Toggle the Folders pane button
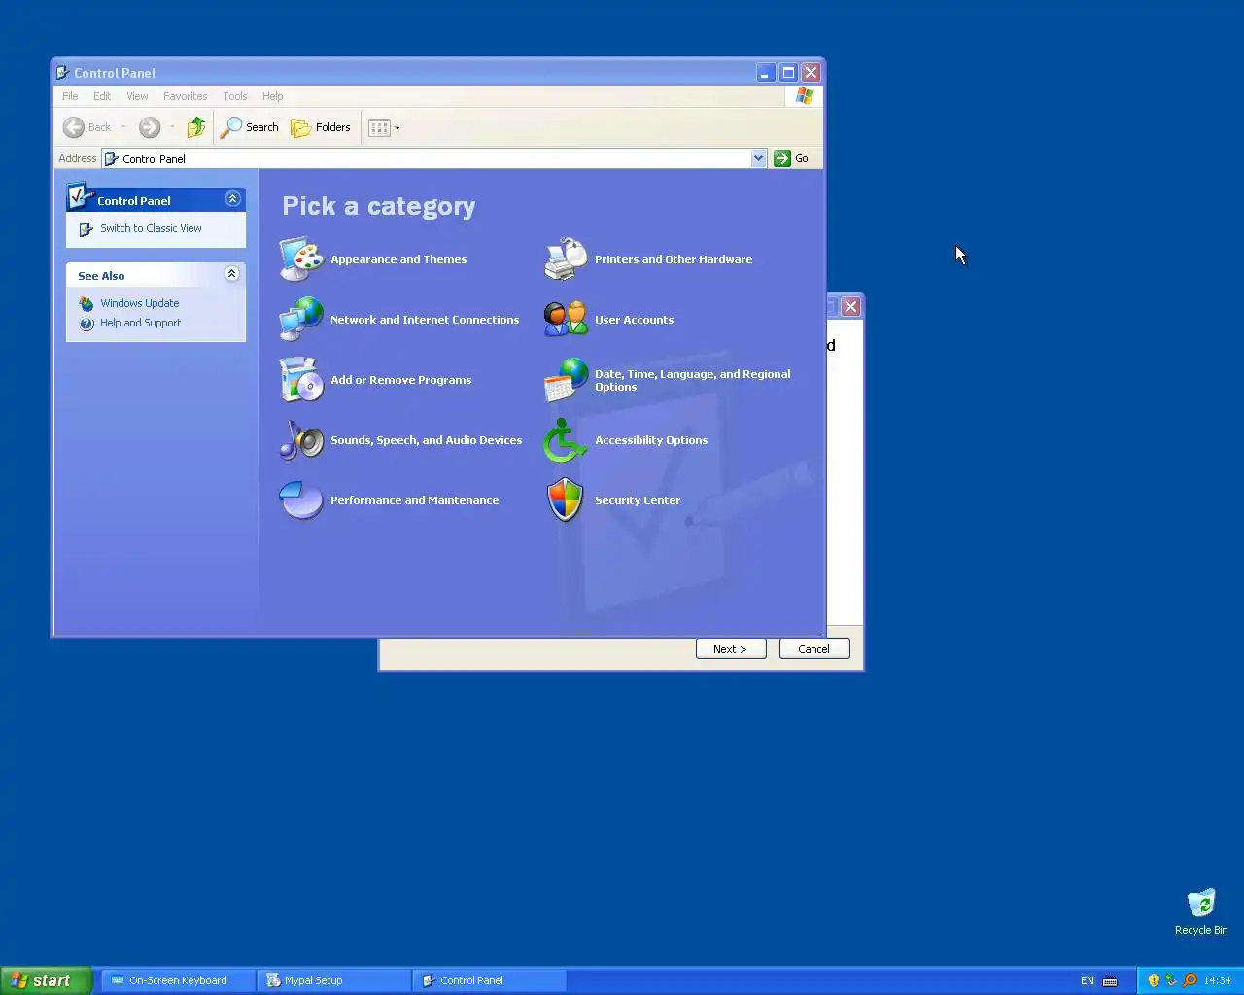1244x995 pixels. [x=321, y=127]
